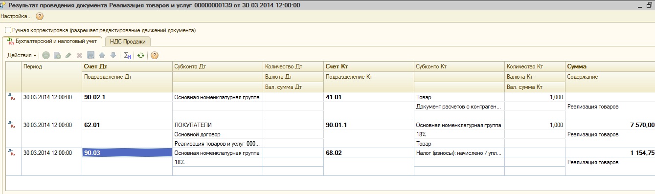The width and height of the screenshot is (655, 194).
Task: Click the help icon in table toolbar
Action: coord(155,55)
